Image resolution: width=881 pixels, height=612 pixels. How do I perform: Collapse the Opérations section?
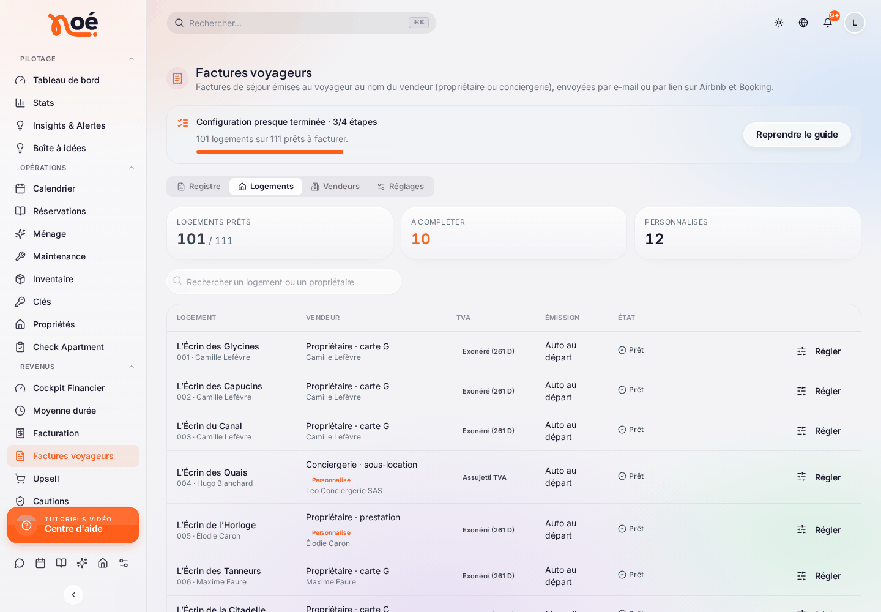(131, 168)
